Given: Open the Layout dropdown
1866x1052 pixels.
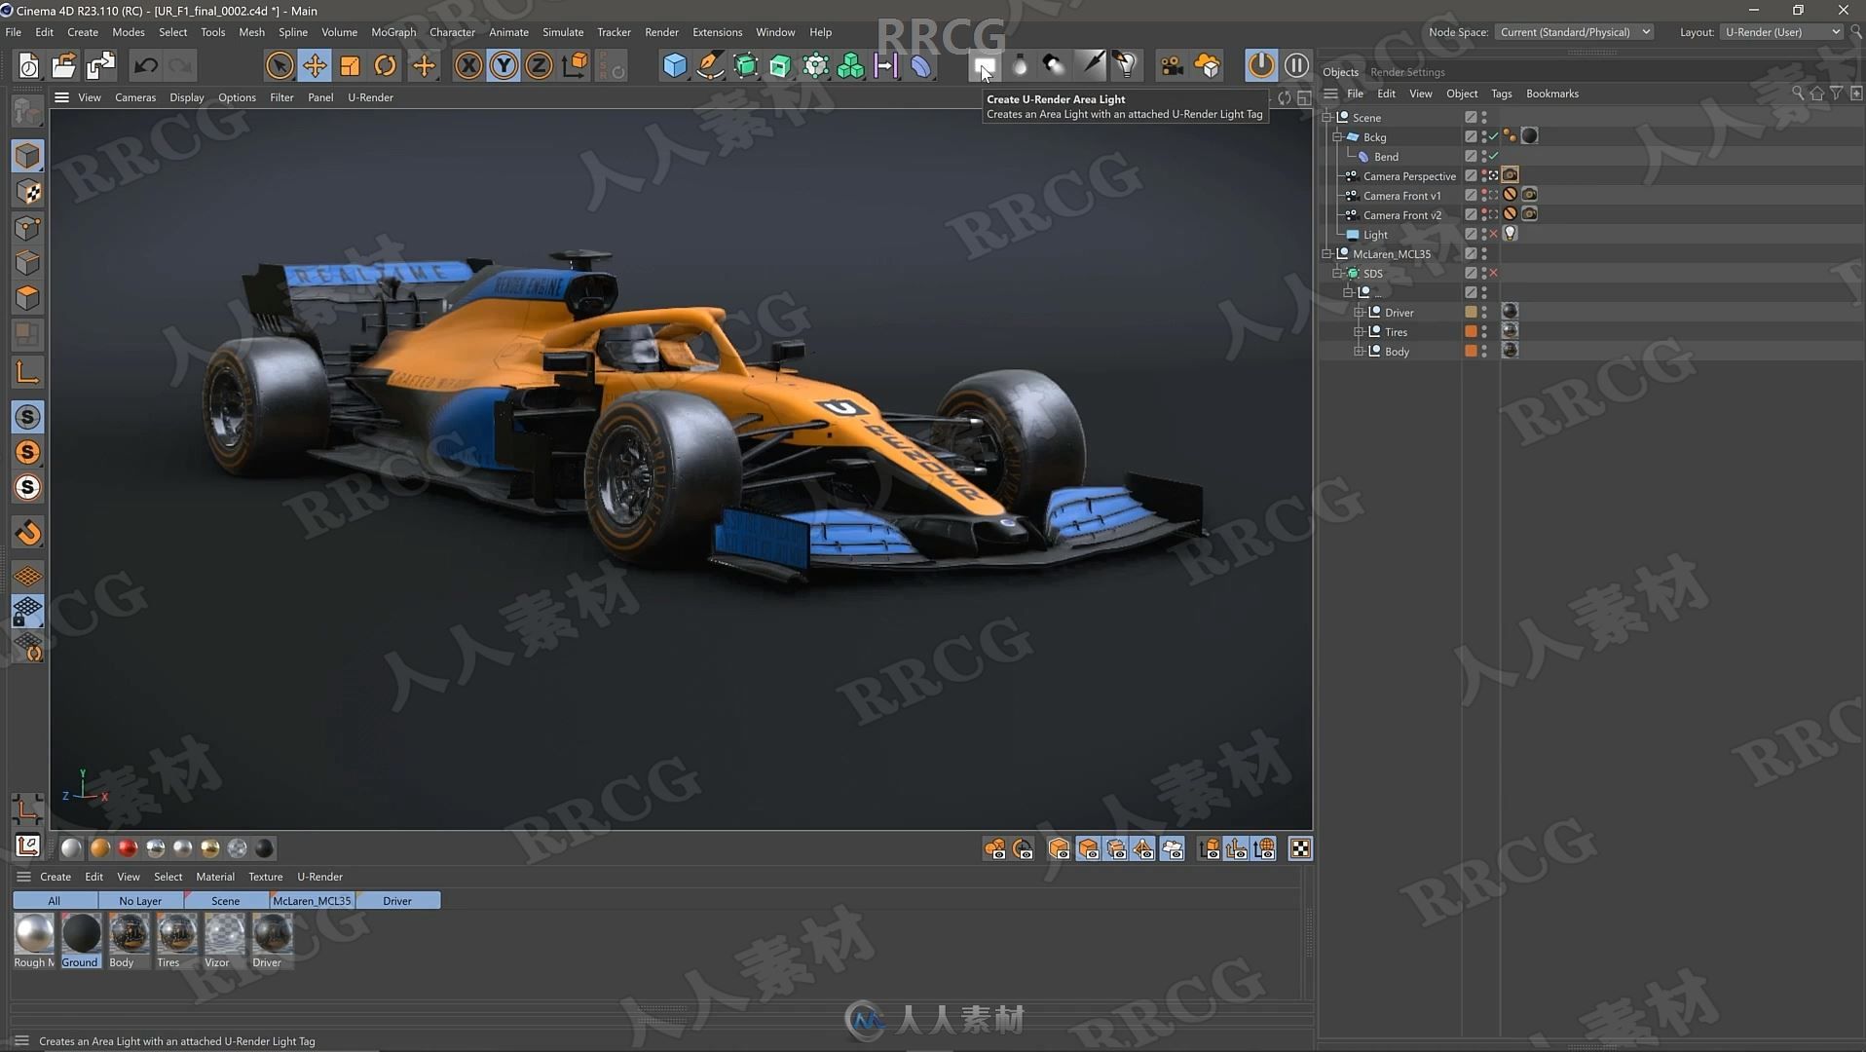Looking at the screenshot, I should pyautogui.click(x=1782, y=32).
